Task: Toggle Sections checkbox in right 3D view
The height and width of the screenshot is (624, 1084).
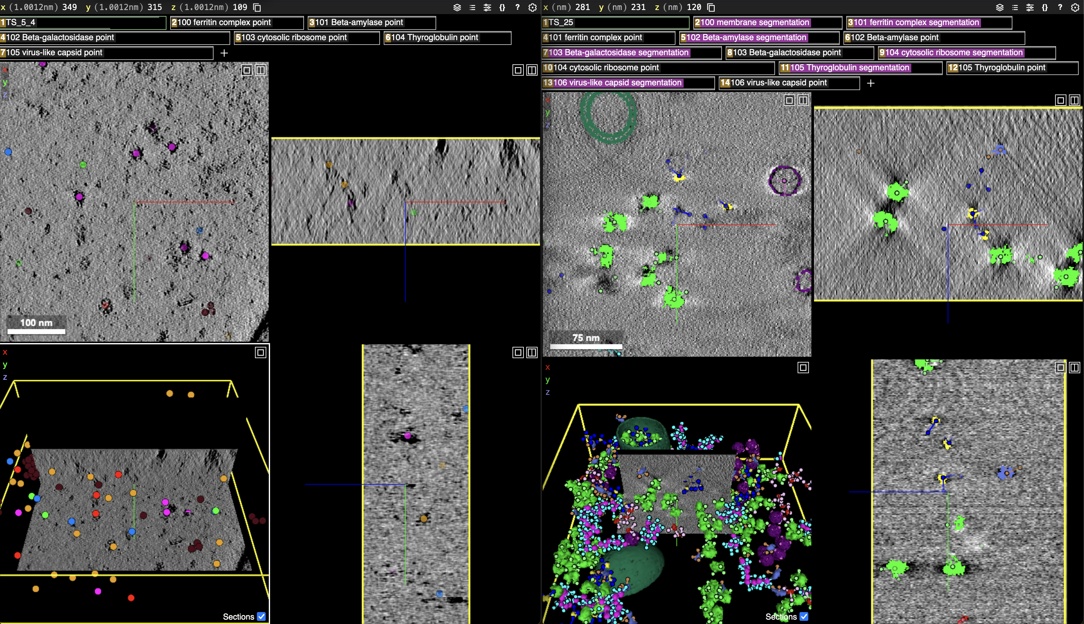Action: point(804,616)
